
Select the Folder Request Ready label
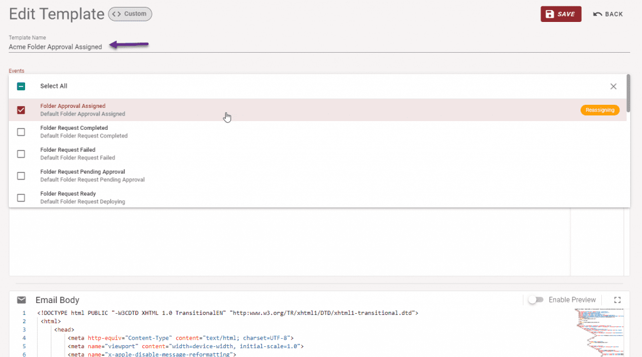(68, 194)
